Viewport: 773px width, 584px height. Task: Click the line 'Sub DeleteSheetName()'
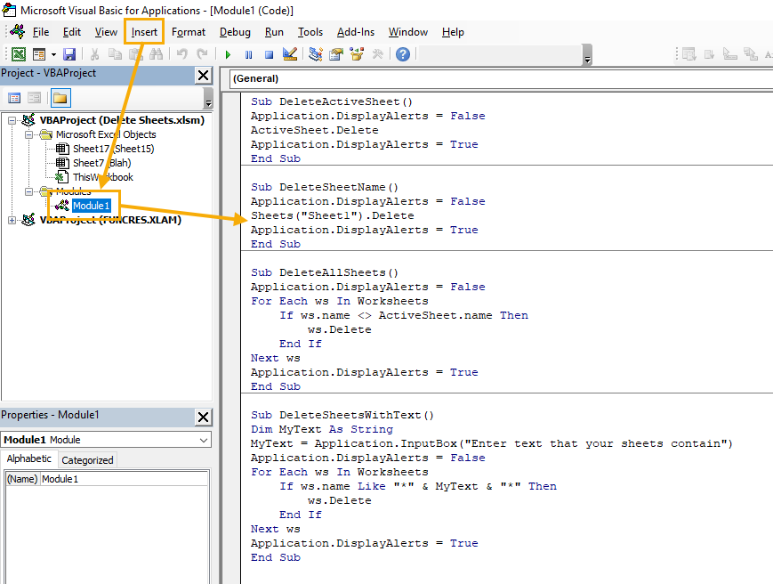325,188
